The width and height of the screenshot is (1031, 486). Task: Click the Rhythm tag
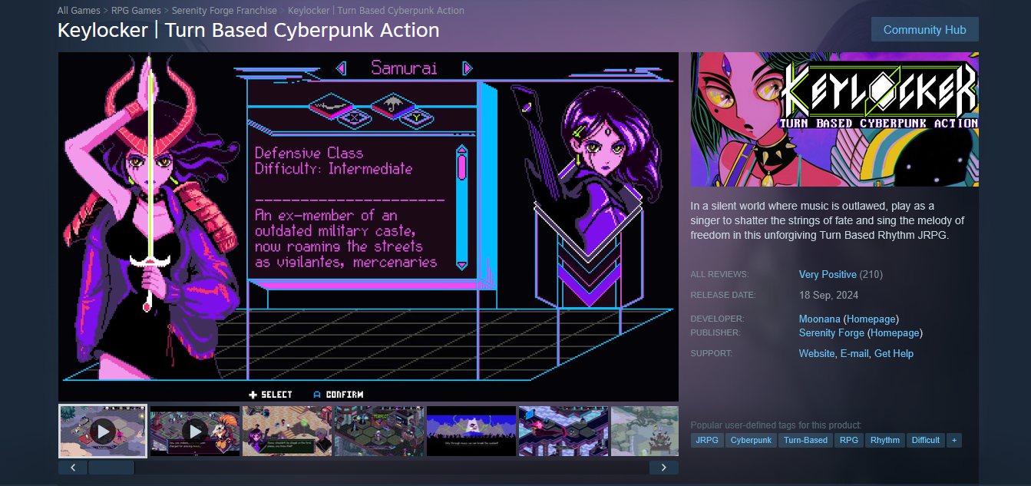point(884,440)
